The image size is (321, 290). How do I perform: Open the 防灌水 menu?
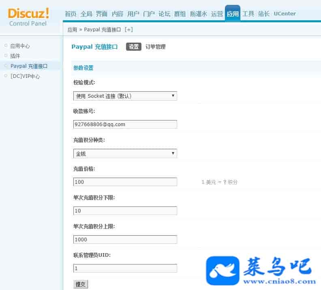point(198,14)
